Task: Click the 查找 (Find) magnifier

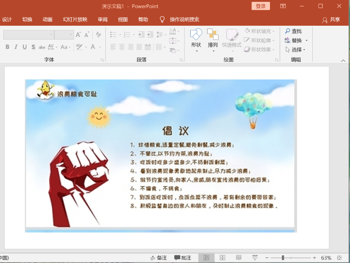Action: coord(288,31)
